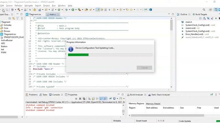
Task: Open dropdown arrow next to Run button
Action: (76, 10)
